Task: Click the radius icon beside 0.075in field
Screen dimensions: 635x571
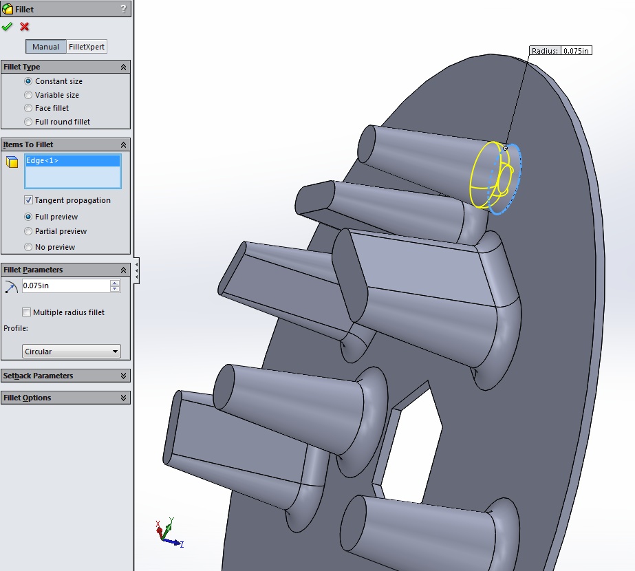Action: pyautogui.click(x=11, y=286)
